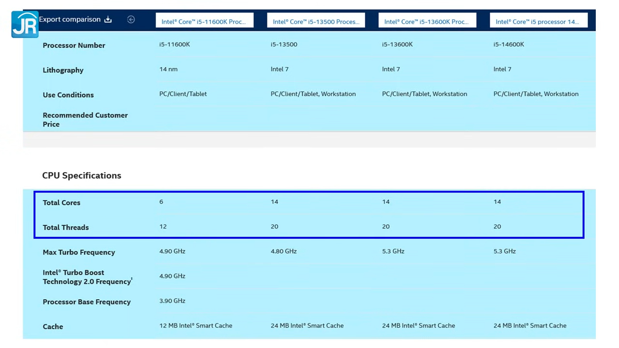Click the Cache row label
Viewport: 619px width, 348px height.
coord(53,327)
